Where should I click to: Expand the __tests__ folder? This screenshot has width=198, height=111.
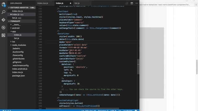[16, 25]
